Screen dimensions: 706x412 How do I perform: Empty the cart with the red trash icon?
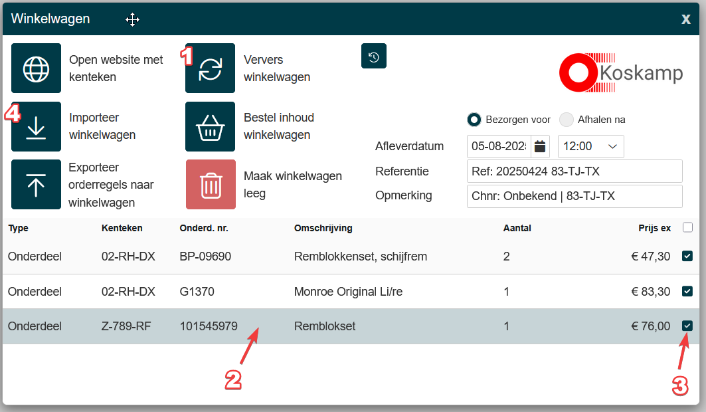210,185
